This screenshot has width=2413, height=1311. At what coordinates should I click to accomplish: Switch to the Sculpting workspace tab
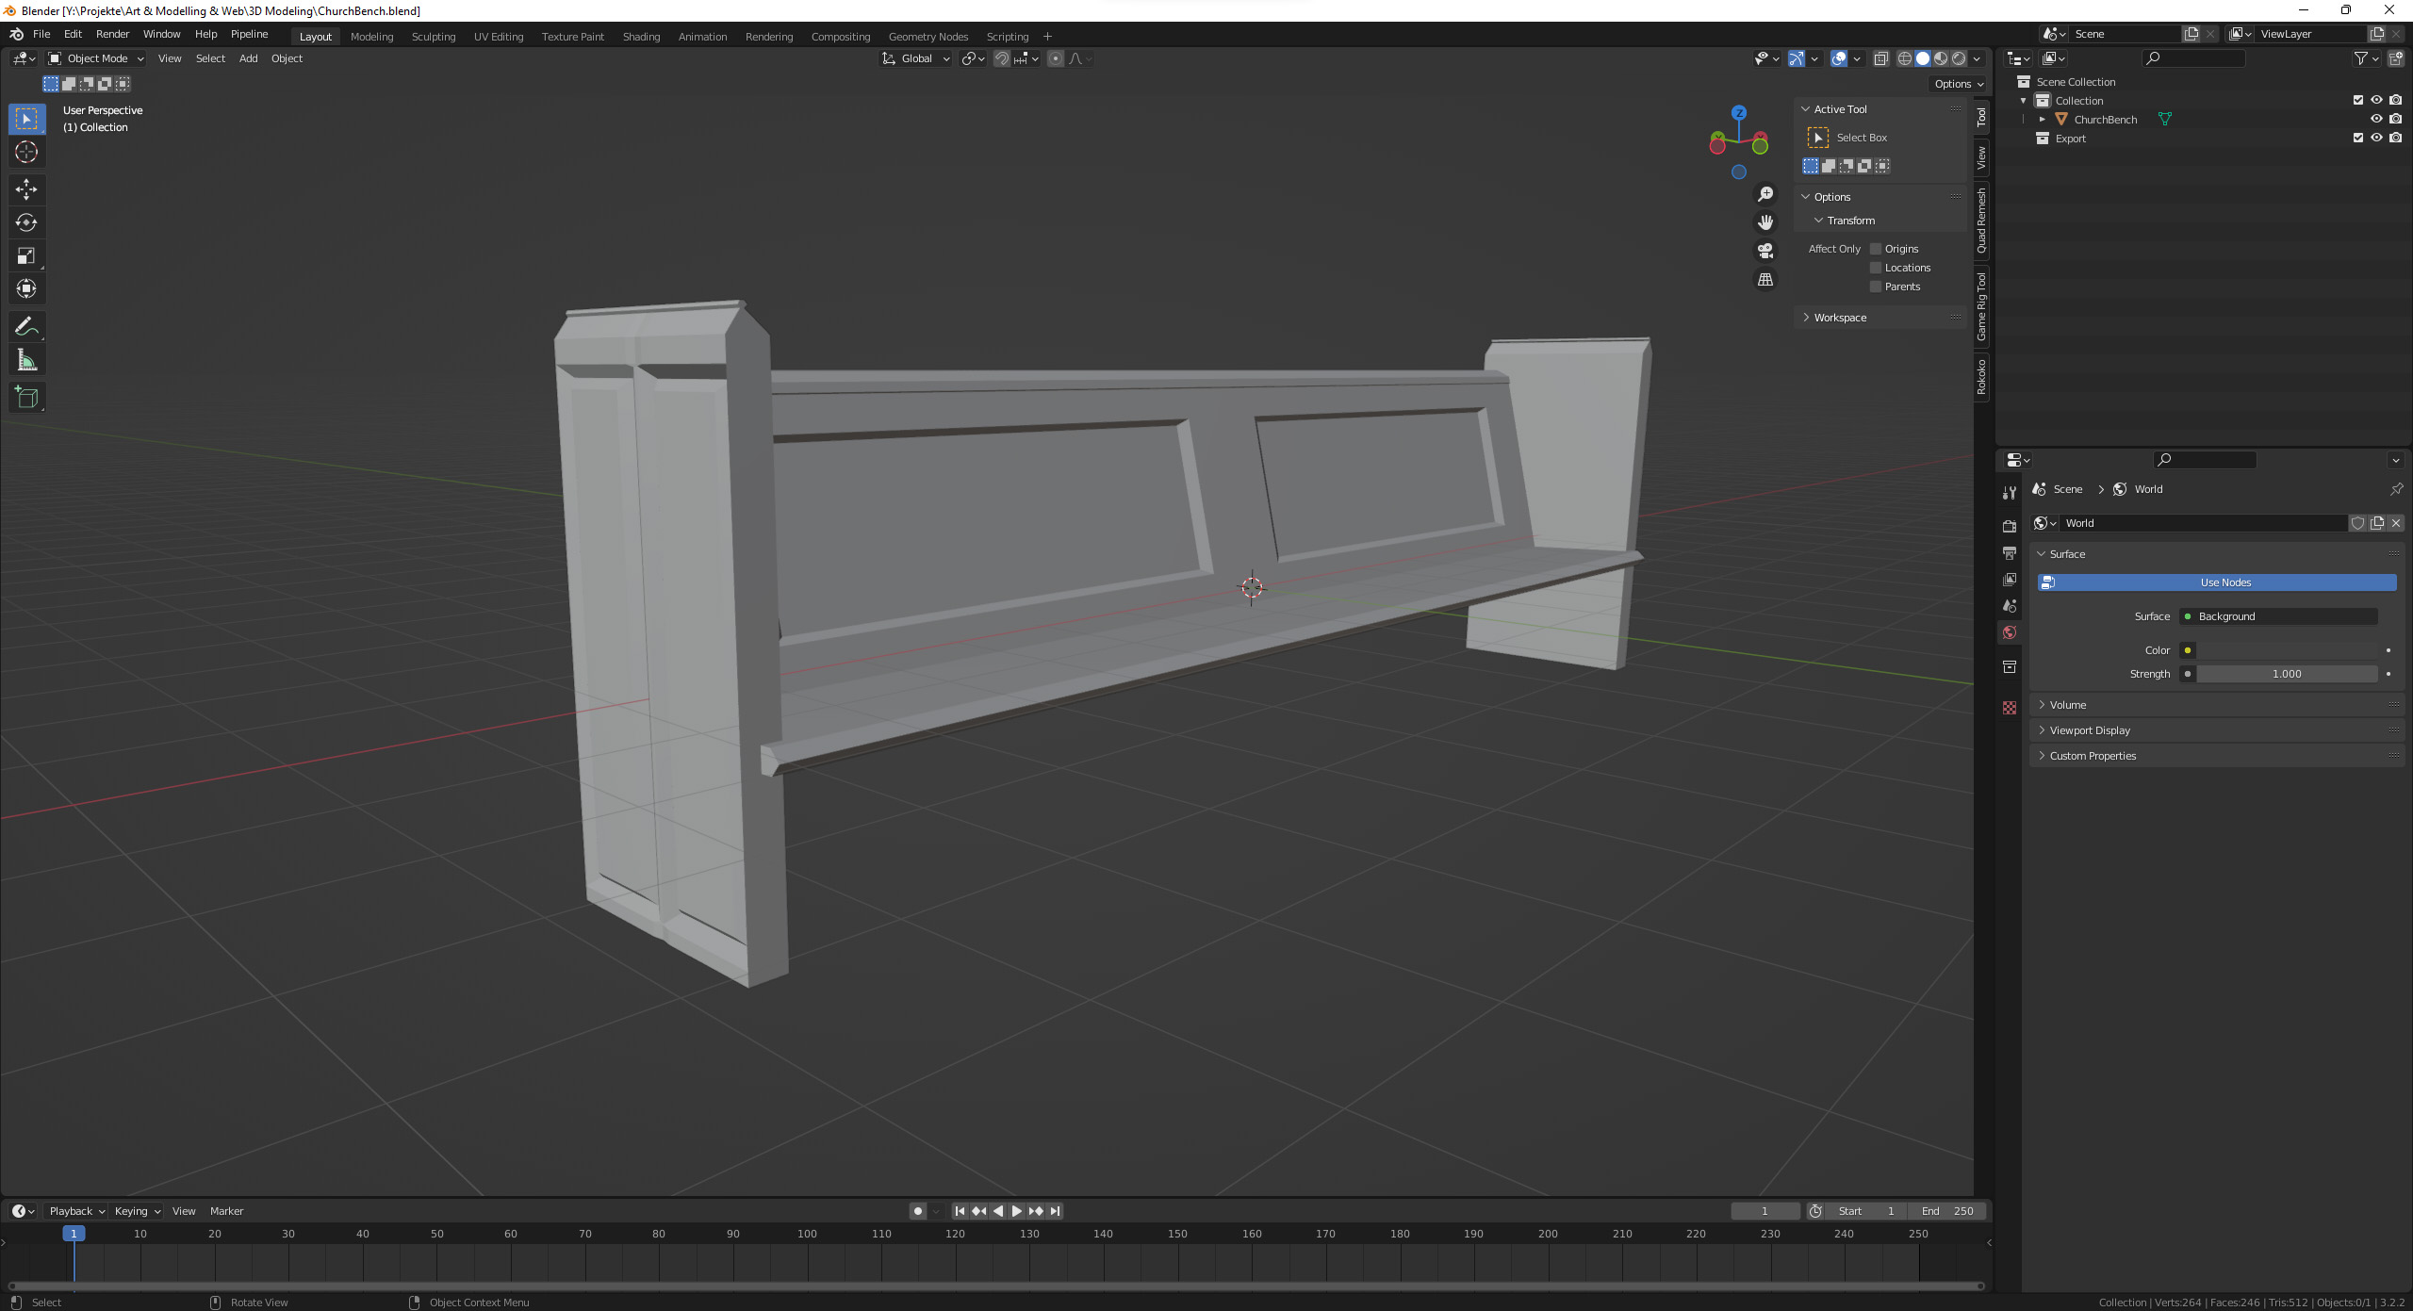click(433, 37)
